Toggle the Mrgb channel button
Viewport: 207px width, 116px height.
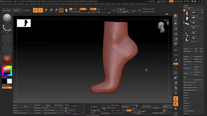tap(75, 9)
